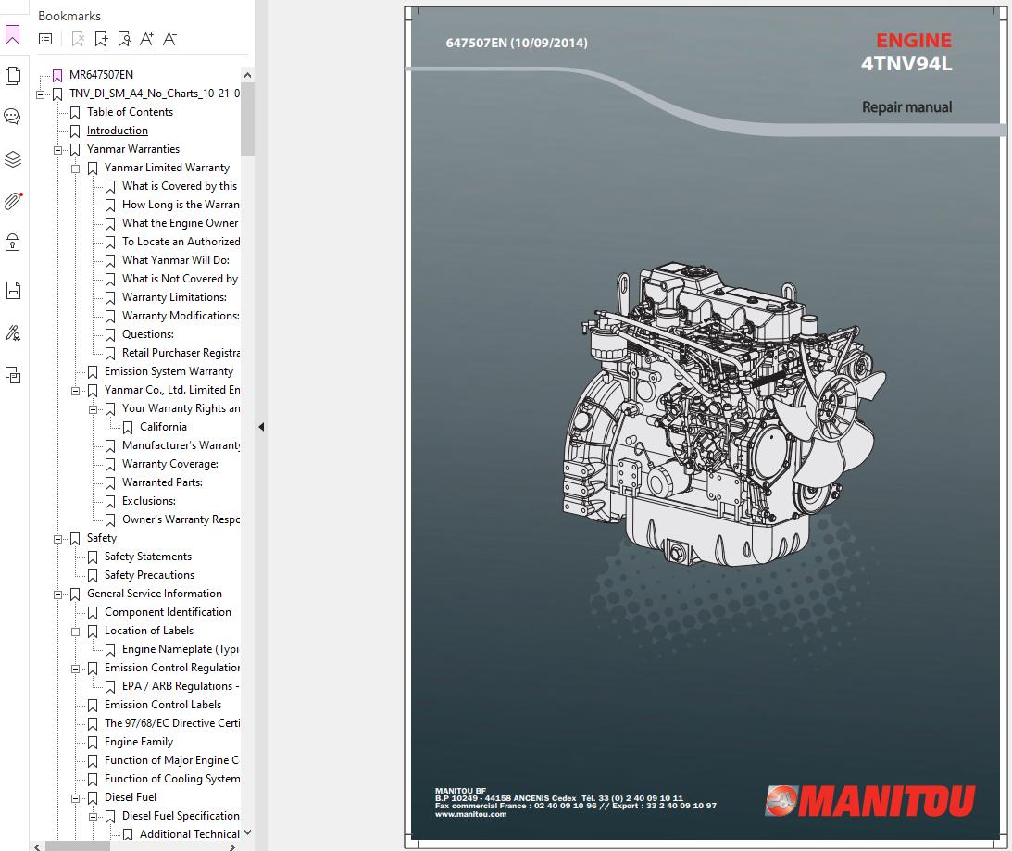Collapse the Diesel Fuel bookmark
This screenshot has height=851, width=1012.
[75, 798]
